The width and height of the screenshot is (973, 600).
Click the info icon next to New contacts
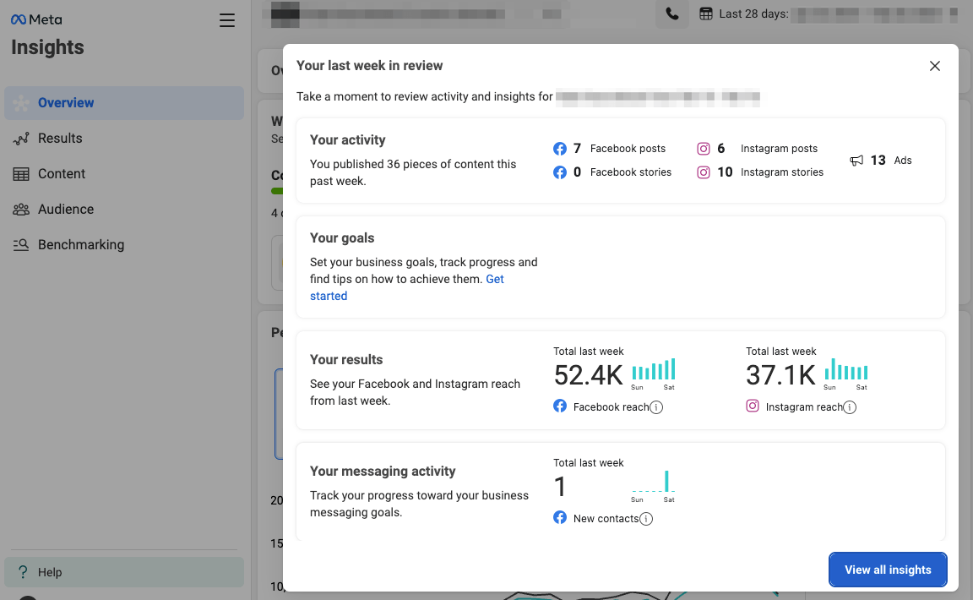pyautogui.click(x=646, y=518)
